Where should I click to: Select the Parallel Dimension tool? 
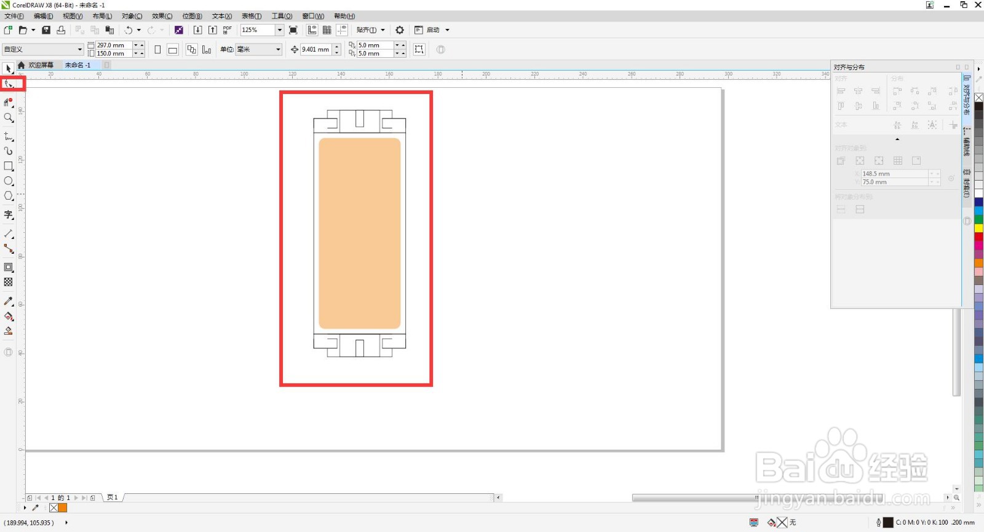[x=9, y=233]
